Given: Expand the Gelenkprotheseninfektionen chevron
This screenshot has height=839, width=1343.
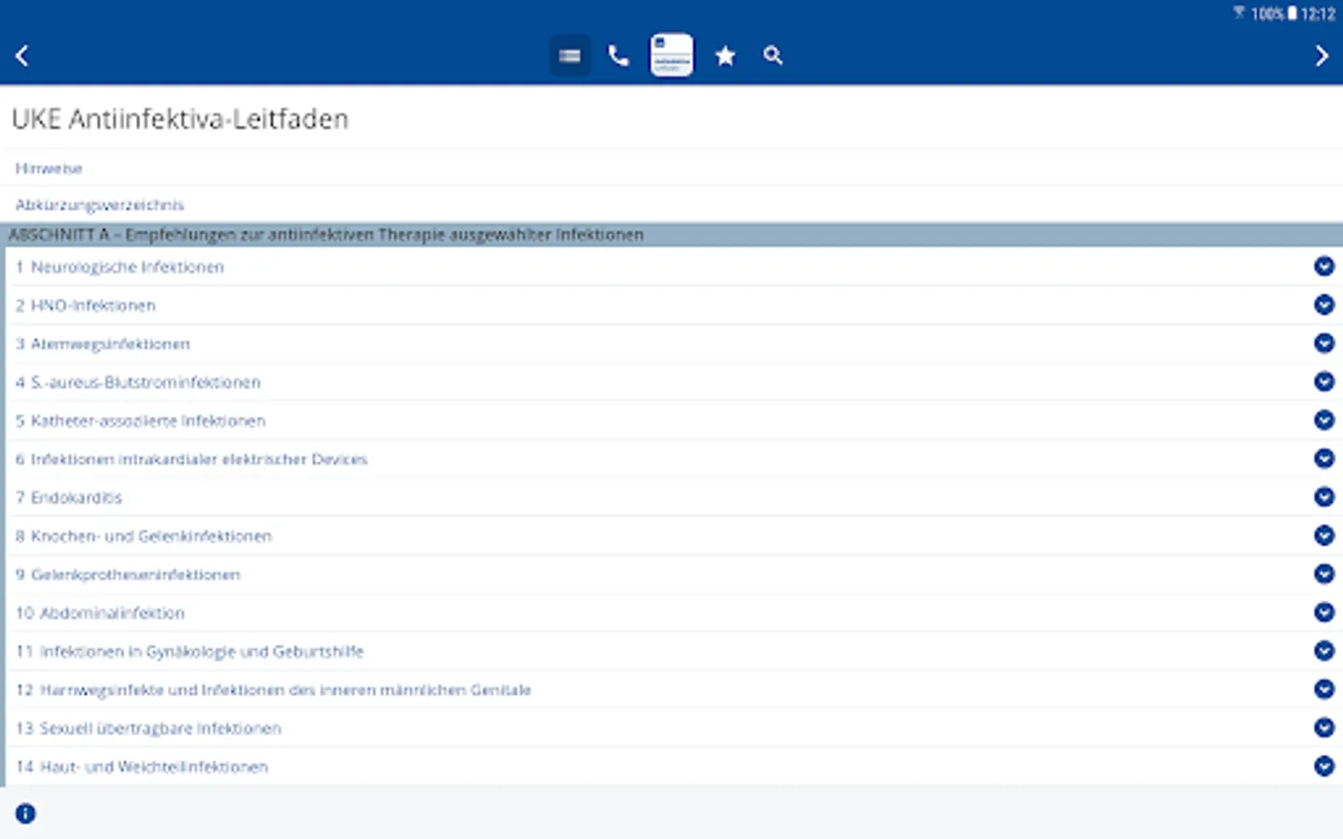Looking at the screenshot, I should coord(1324,574).
